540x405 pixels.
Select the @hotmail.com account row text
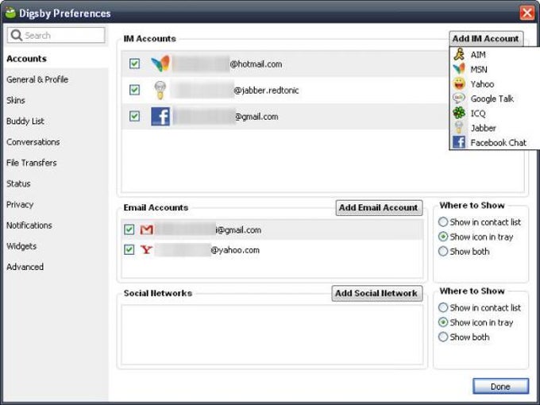256,64
